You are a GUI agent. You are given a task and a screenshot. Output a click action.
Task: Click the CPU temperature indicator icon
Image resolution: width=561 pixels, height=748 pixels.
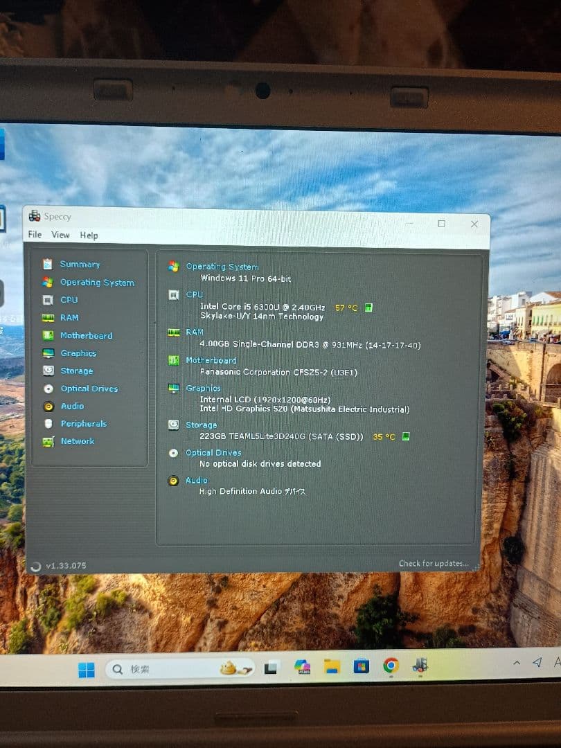click(369, 308)
